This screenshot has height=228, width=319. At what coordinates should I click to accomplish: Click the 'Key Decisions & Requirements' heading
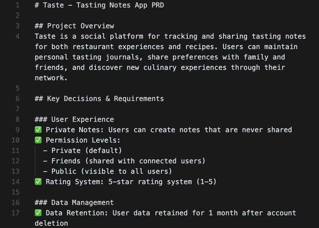[x=105, y=99]
